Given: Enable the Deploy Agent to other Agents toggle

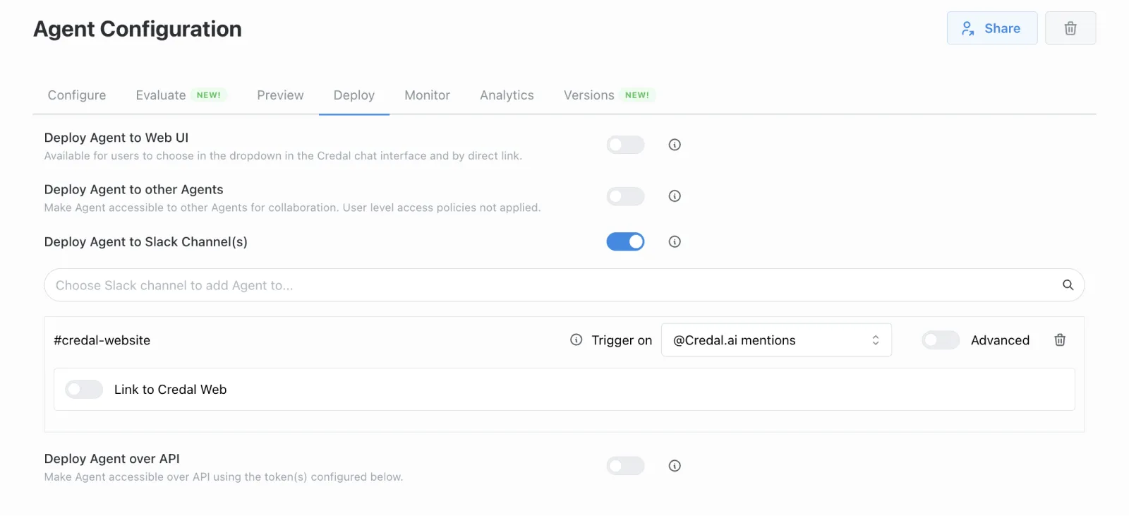Looking at the screenshot, I should [625, 196].
